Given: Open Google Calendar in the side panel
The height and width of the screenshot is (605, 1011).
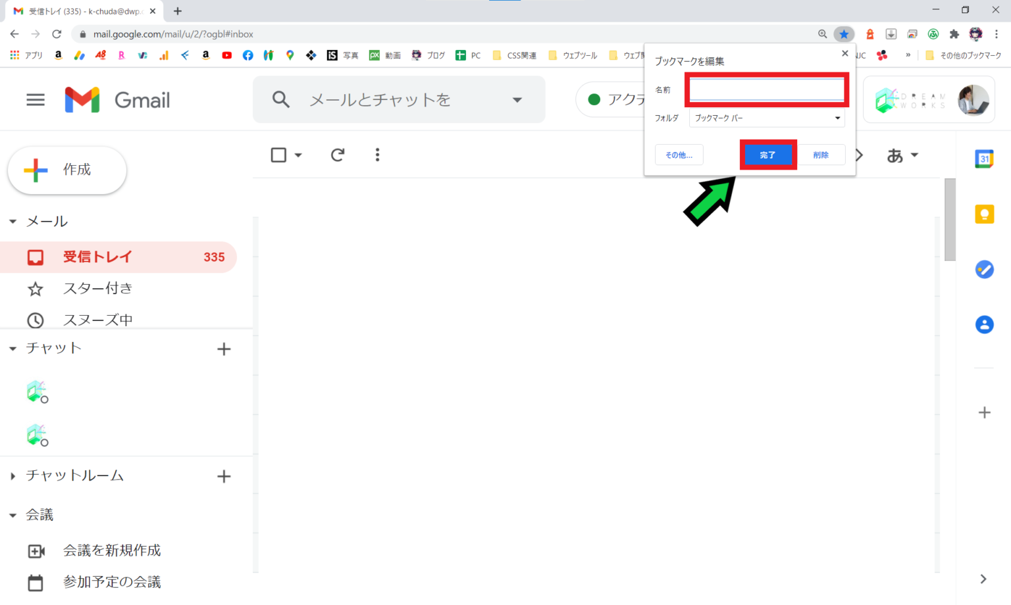Looking at the screenshot, I should click(984, 158).
